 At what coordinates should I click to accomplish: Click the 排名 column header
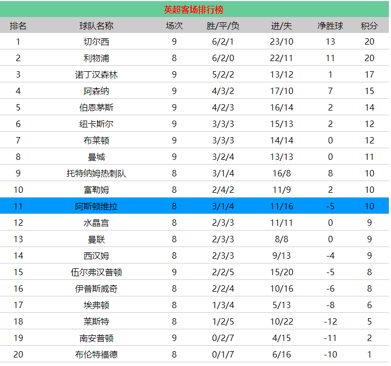[x=18, y=25]
